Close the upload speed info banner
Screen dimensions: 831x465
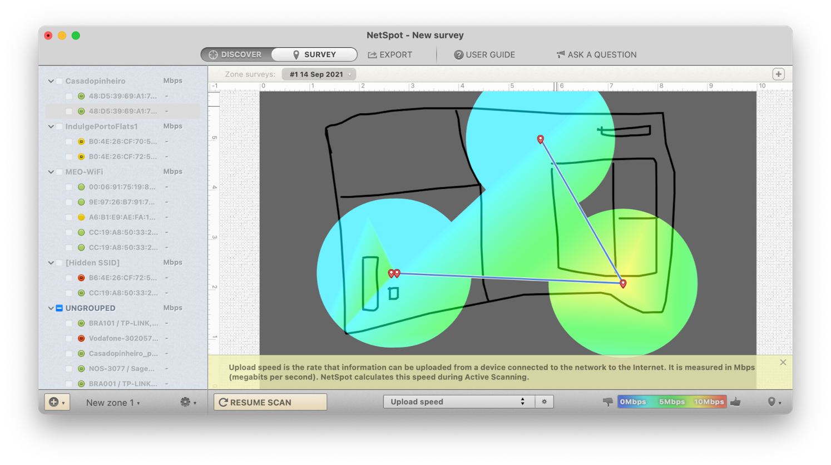coord(783,362)
